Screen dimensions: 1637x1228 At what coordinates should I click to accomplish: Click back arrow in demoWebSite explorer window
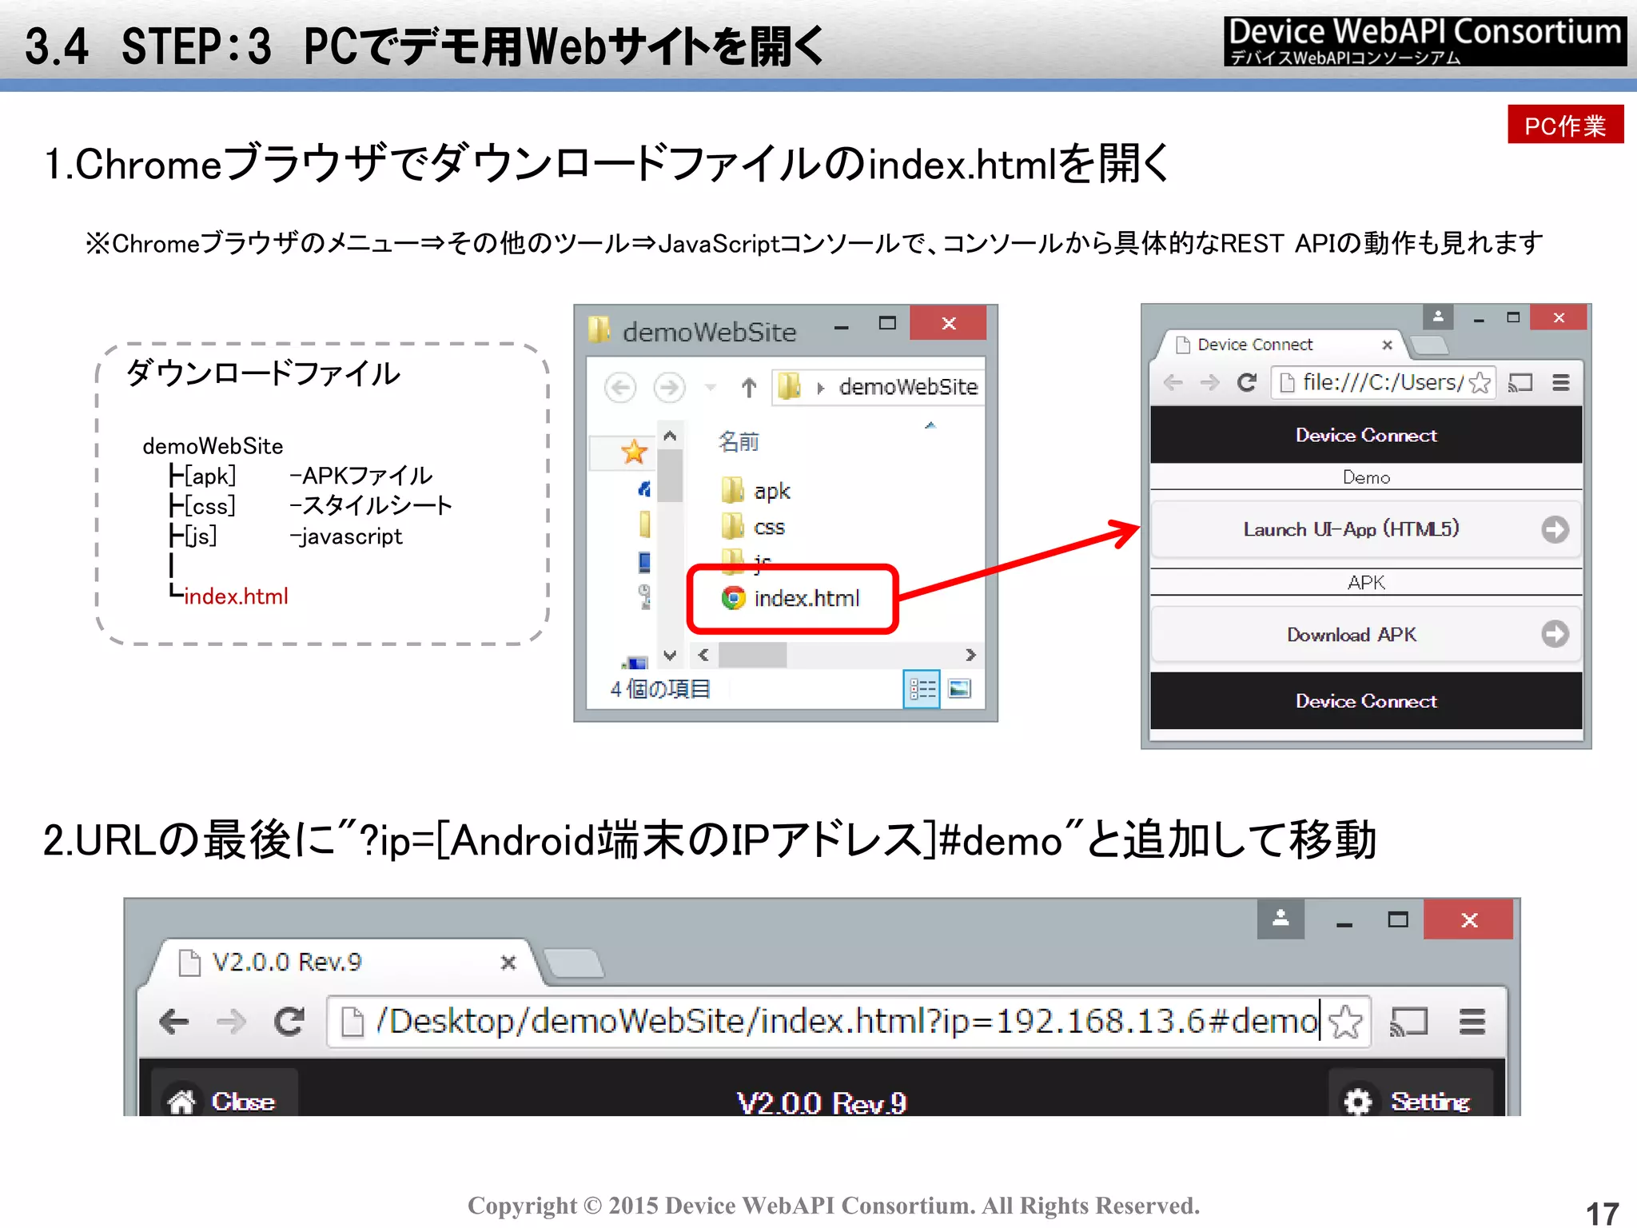point(620,388)
